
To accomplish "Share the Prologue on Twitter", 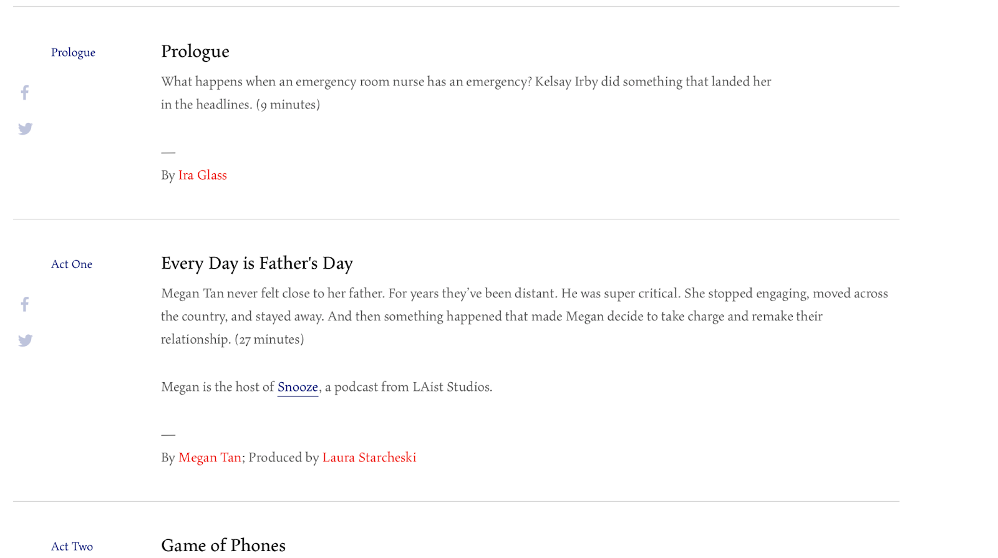I will coord(25,129).
